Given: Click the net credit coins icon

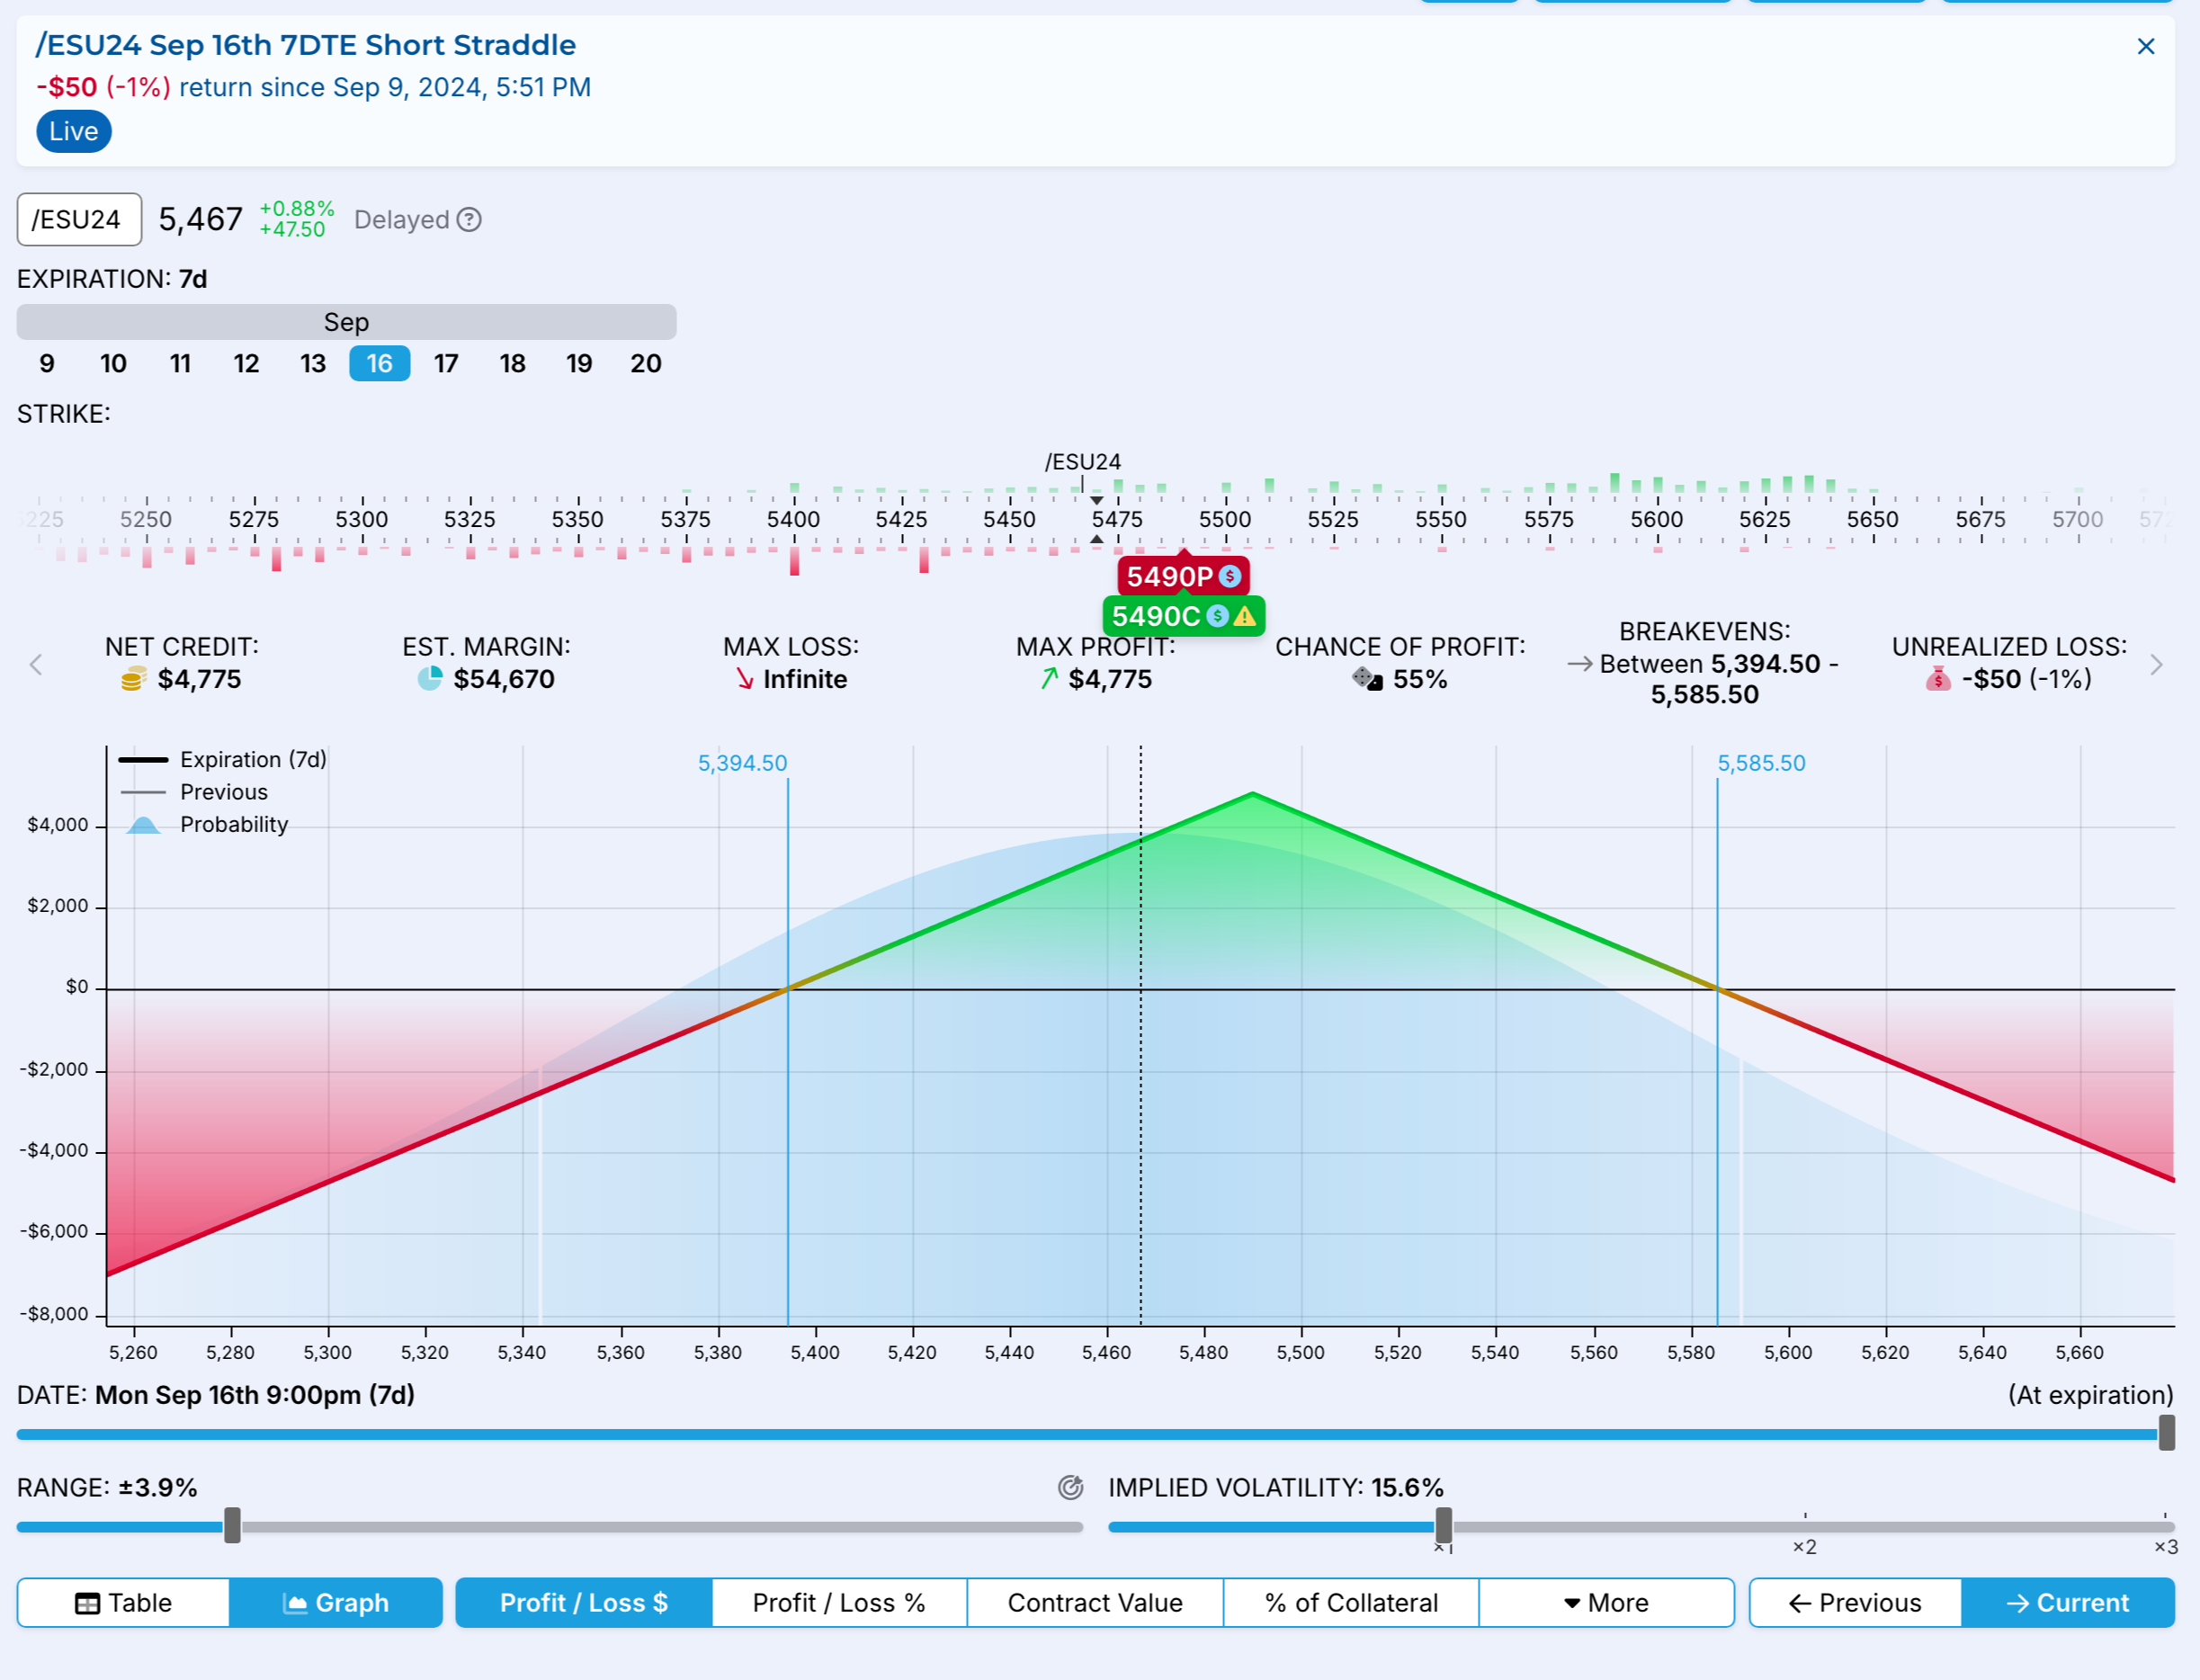Looking at the screenshot, I should [x=133, y=679].
